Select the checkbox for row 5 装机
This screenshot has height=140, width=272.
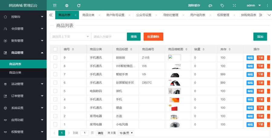(55, 91)
